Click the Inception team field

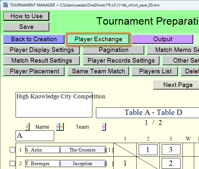point(83,163)
